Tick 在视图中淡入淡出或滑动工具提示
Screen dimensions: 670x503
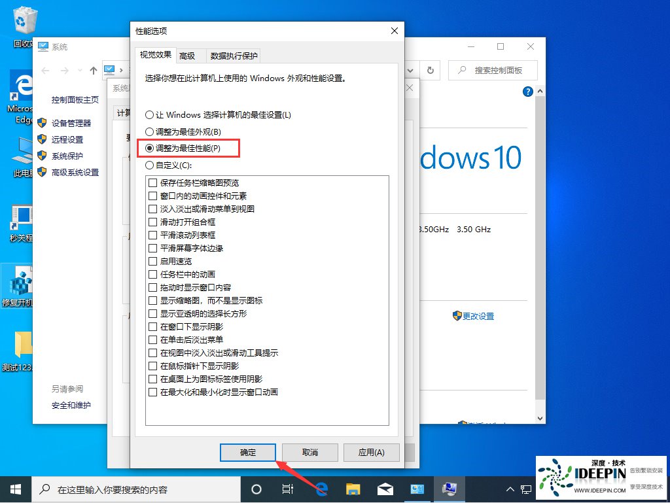tap(152, 353)
